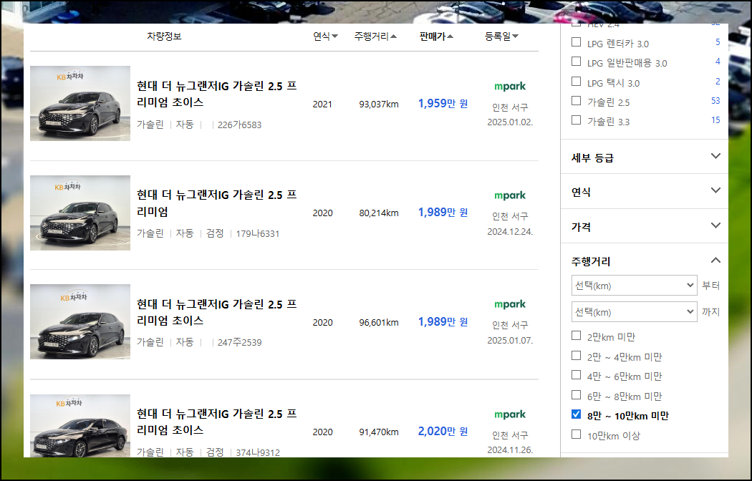
Task: Check the 6만 ~ 8만km 미만 box
Action: (x=577, y=395)
